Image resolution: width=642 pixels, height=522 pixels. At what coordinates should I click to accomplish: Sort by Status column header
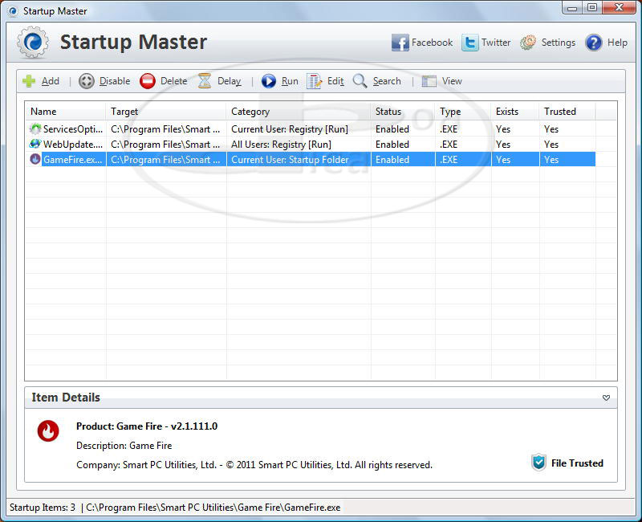tap(401, 112)
